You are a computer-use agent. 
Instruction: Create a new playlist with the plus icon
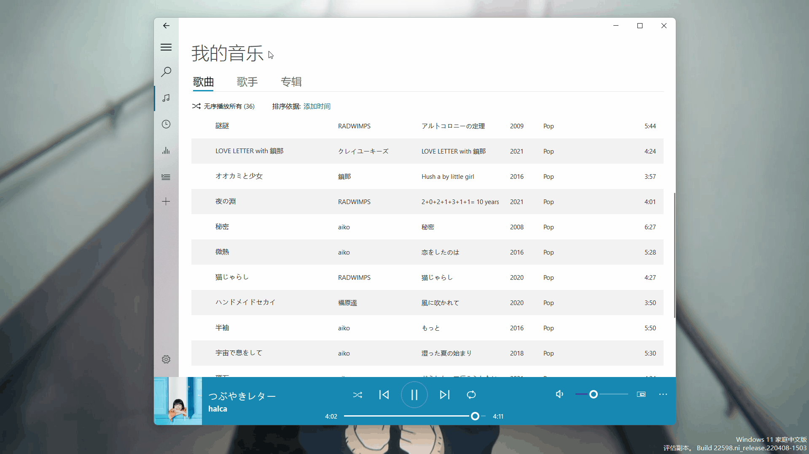point(166,201)
